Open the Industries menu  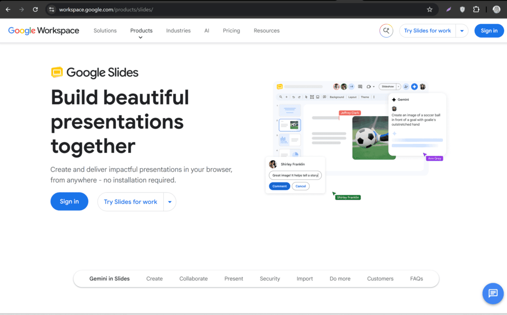coord(178,31)
